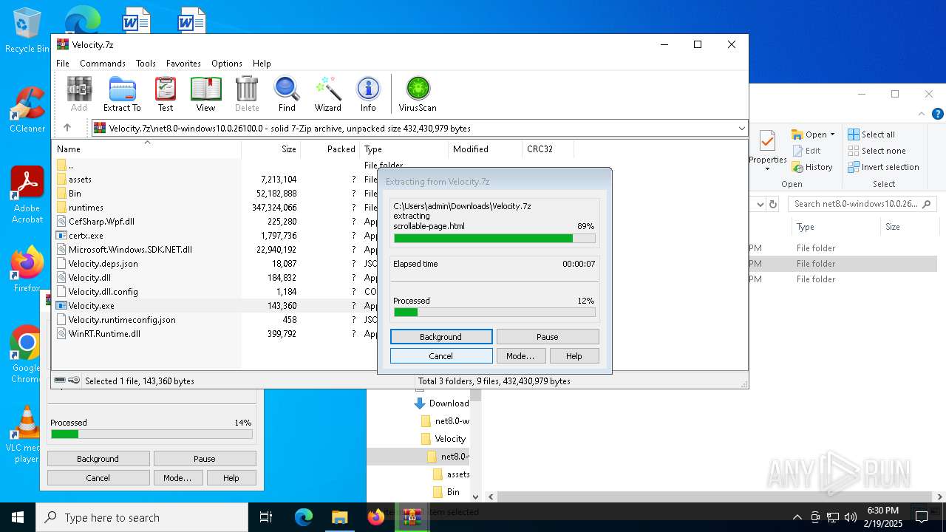Run VirusScan from toolbar
Viewport: 946px width, 532px height.
click(x=418, y=95)
